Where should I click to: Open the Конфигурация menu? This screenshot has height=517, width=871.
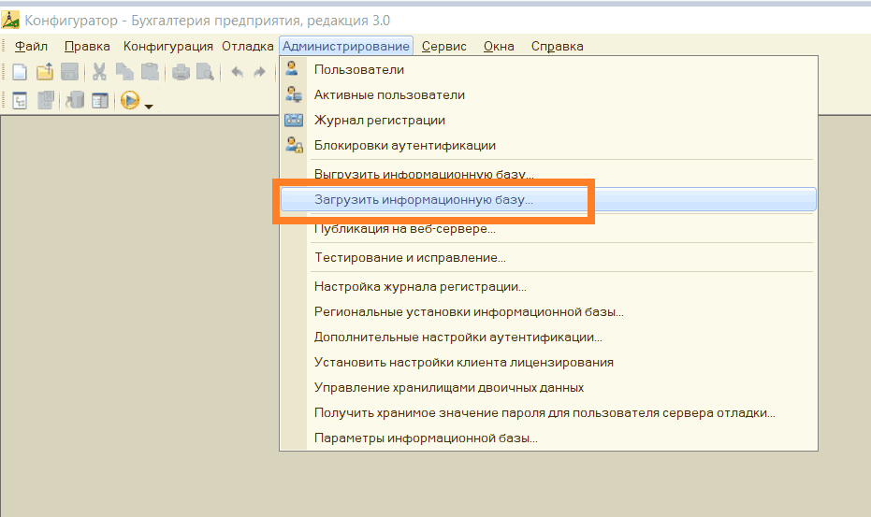tap(168, 46)
